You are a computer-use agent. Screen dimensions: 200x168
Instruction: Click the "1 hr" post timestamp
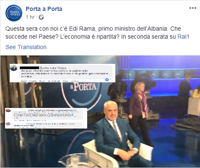[x=30, y=17]
